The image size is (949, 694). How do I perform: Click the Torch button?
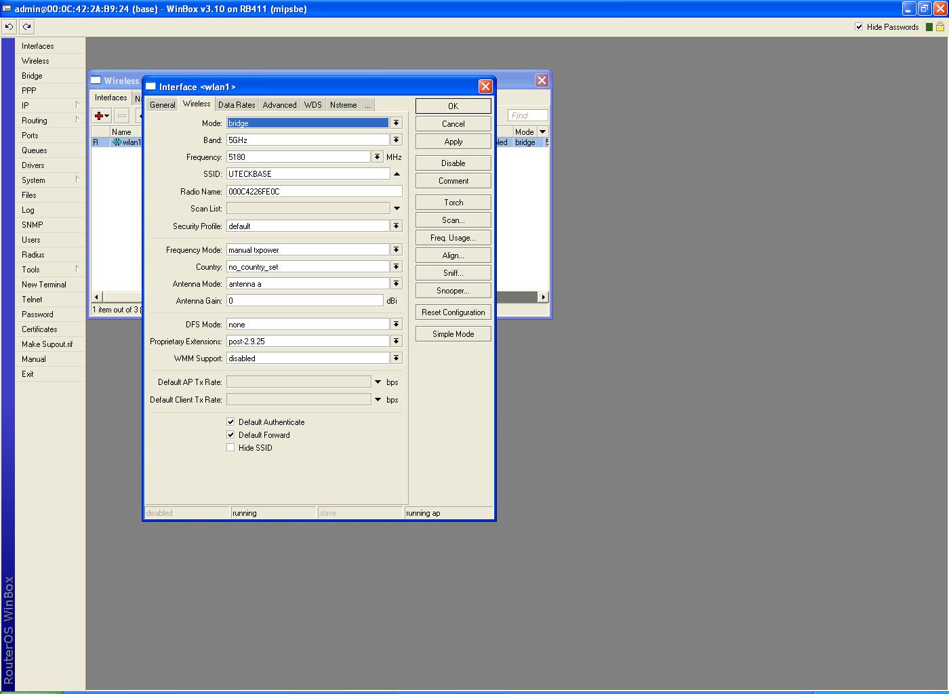click(x=453, y=203)
